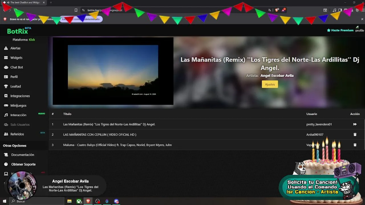Click the address bar URL
Image resolution: width=365 pixels, height=205 pixels.
[x=105, y=10]
